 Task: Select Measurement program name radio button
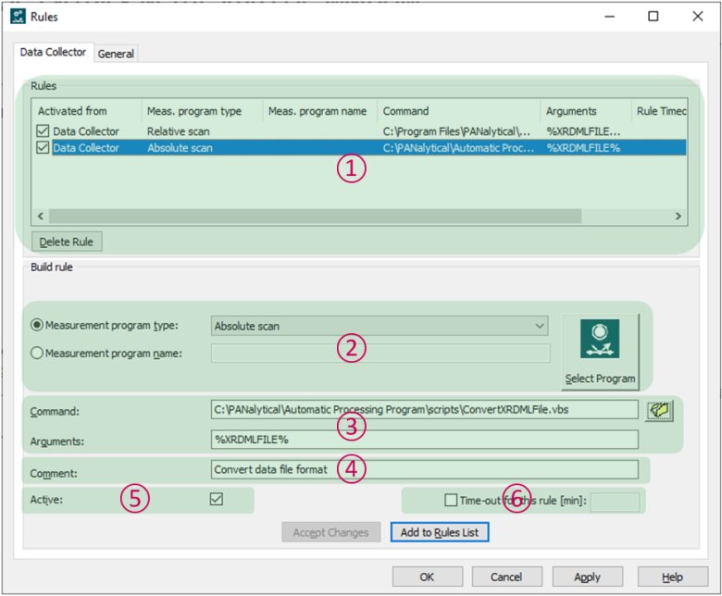[38, 352]
